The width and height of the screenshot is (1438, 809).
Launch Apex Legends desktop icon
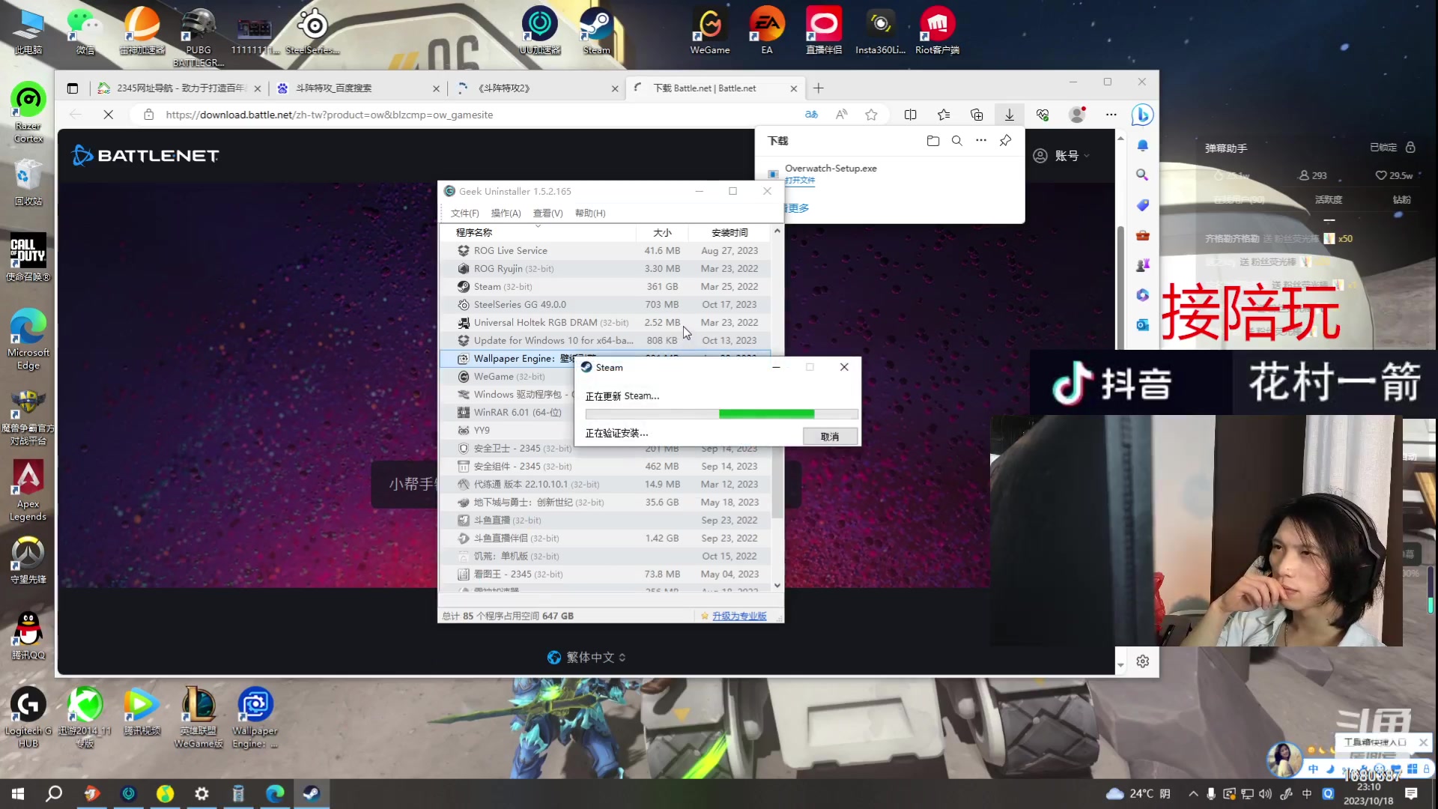[x=28, y=491]
